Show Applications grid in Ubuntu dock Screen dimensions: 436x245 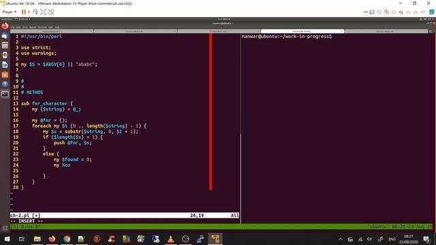click(x=5, y=228)
